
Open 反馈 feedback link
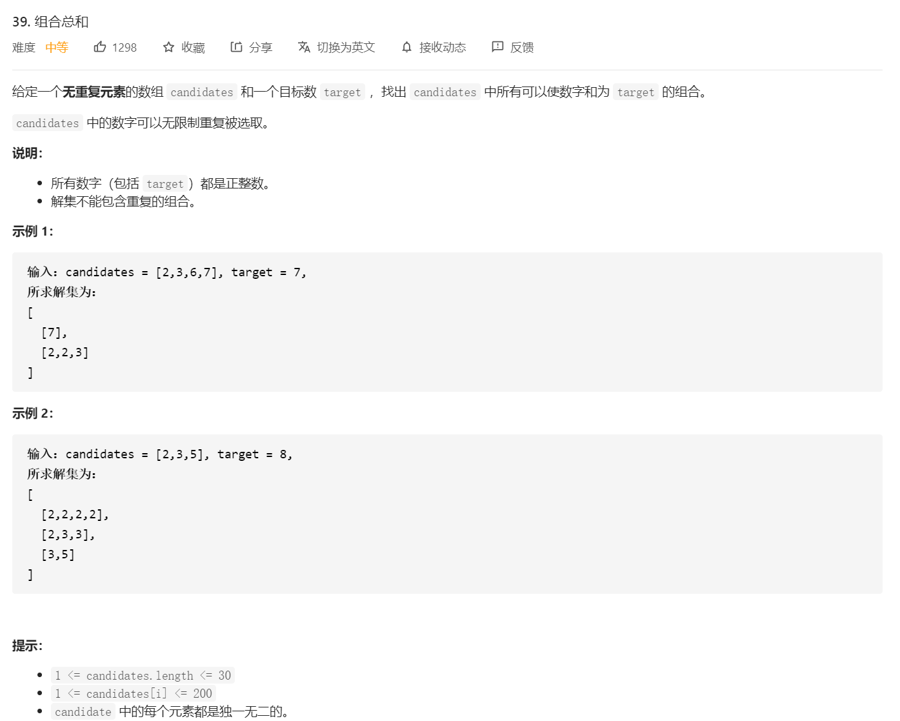(x=522, y=48)
